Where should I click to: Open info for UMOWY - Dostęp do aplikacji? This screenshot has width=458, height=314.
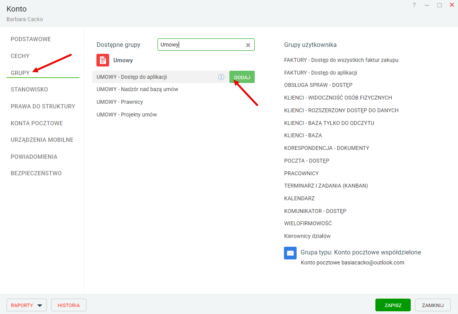click(x=221, y=77)
